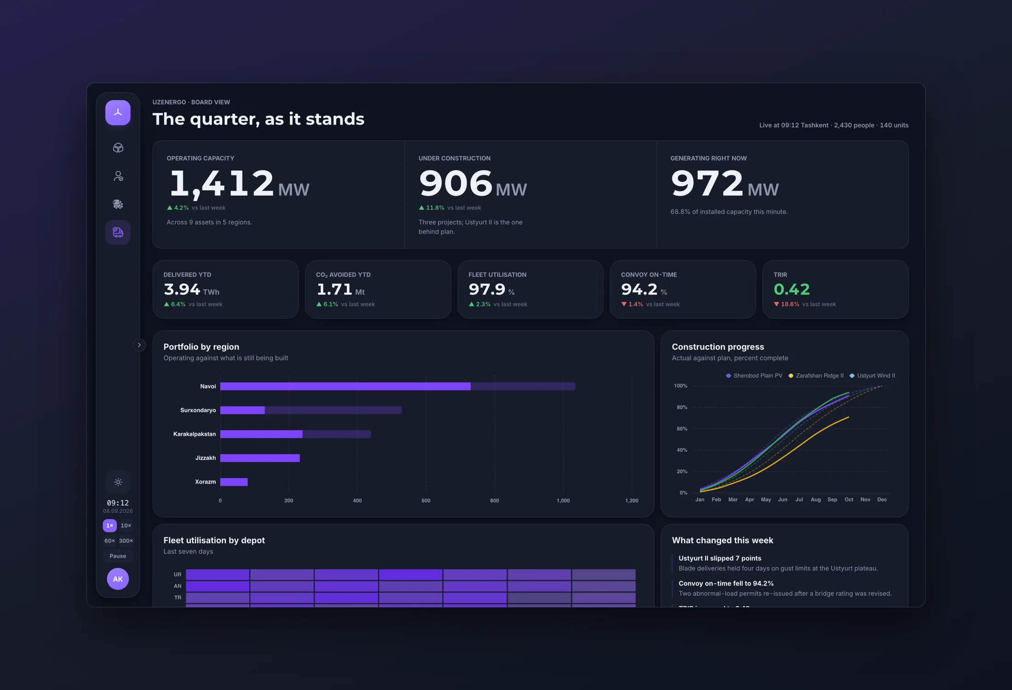This screenshot has height=690, width=1012.
Task: Click the 'Portfolio by region' heading
Action: [201, 347]
